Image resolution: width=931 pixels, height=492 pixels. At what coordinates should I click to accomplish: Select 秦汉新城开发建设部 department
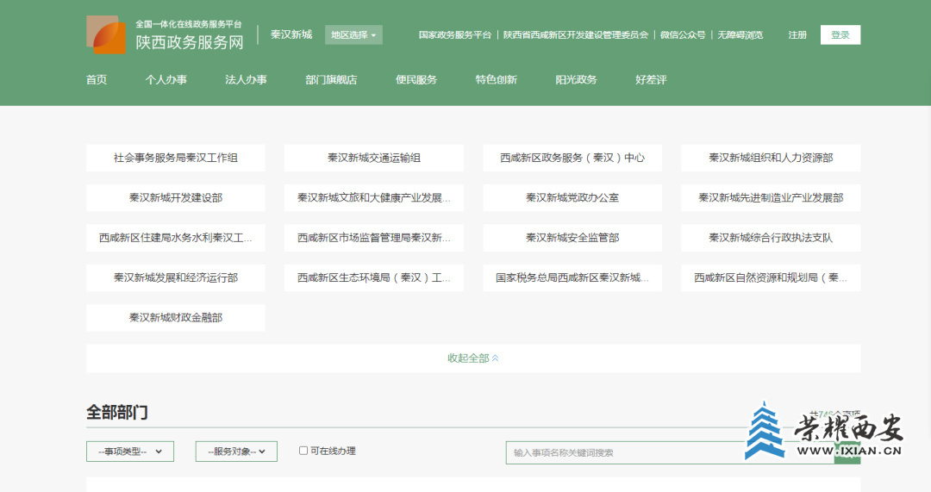click(176, 197)
